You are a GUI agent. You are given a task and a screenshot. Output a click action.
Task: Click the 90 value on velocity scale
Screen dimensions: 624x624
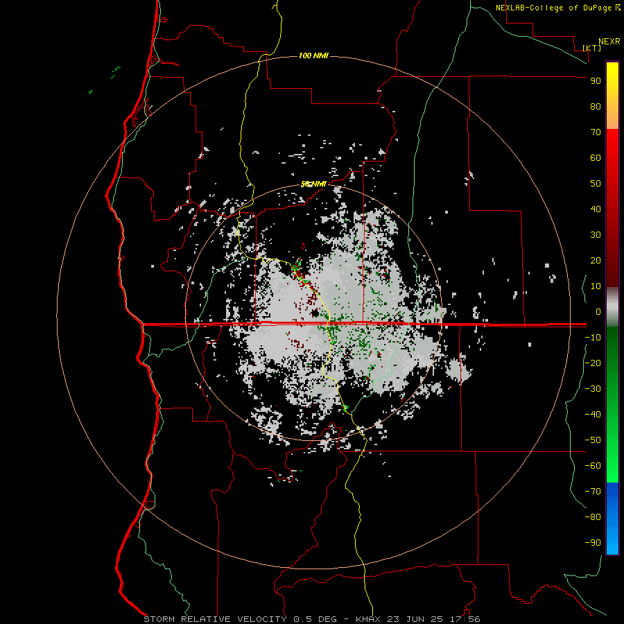tap(596, 81)
